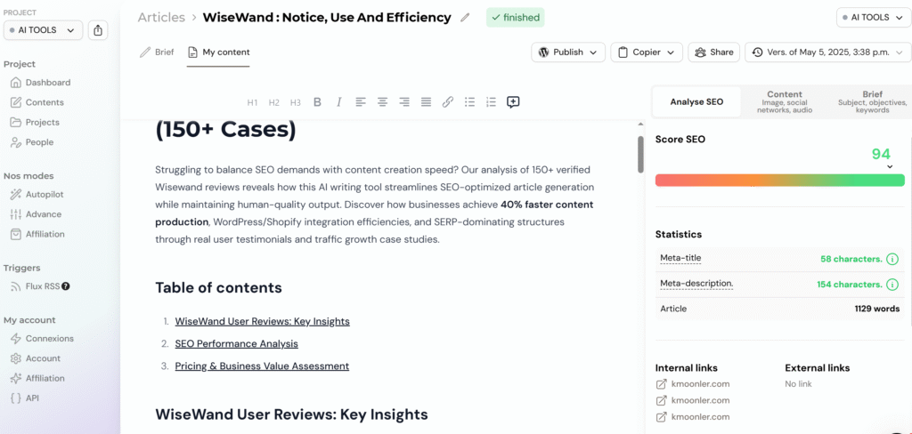Open Account settings in the sidebar

pyautogui.click(x=35, y=358)
